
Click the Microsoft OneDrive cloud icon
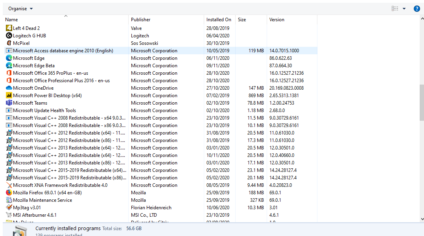(9, 88)
